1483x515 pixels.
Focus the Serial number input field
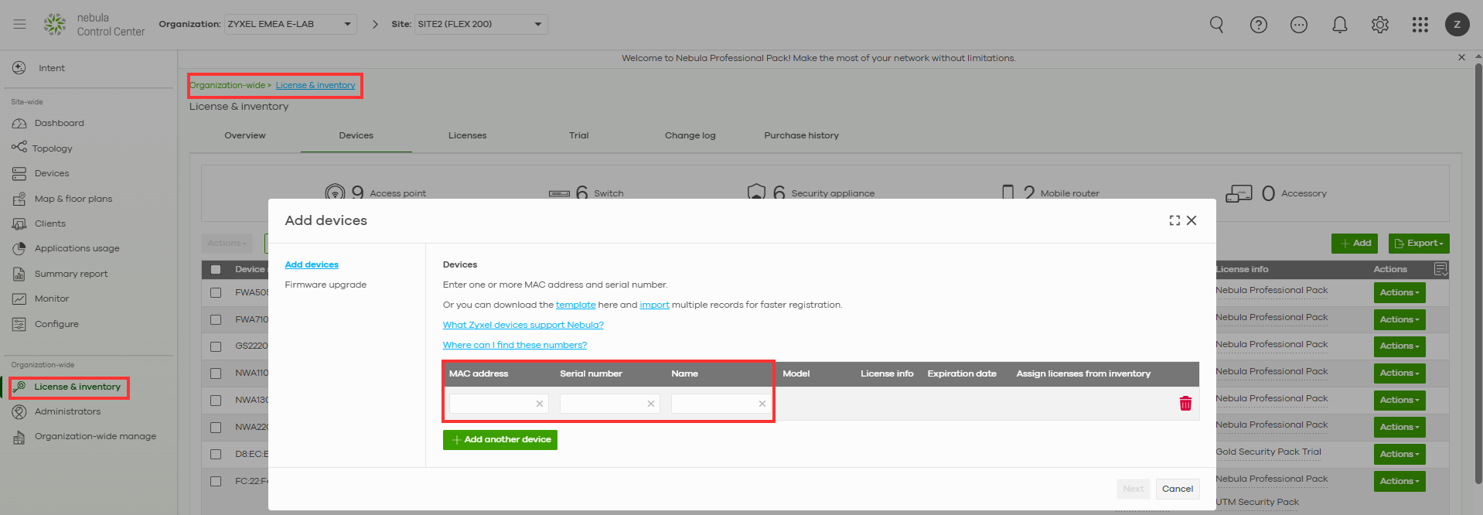tap(610, 404)
